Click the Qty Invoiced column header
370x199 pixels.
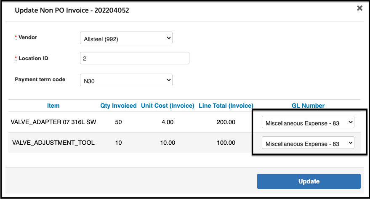tap(118, 106)
